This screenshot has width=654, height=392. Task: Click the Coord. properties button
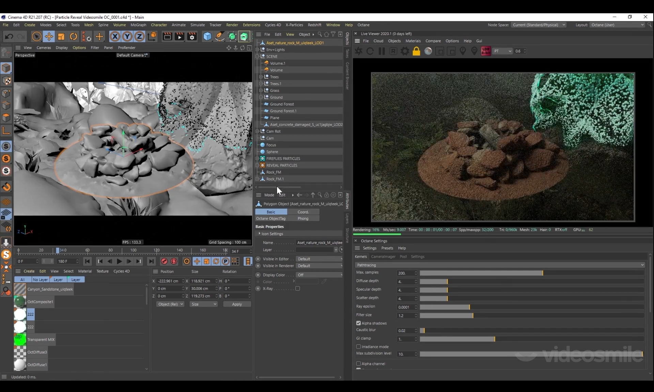[303, 212]
